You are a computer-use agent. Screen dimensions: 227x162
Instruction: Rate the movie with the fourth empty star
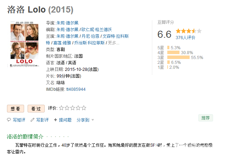[x=78, y=108]
